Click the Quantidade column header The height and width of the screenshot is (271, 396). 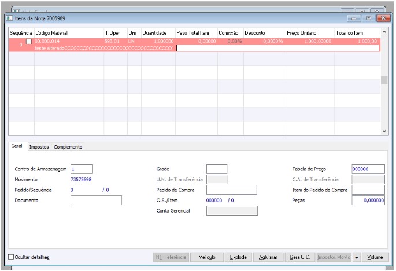[x=158, y=33]
